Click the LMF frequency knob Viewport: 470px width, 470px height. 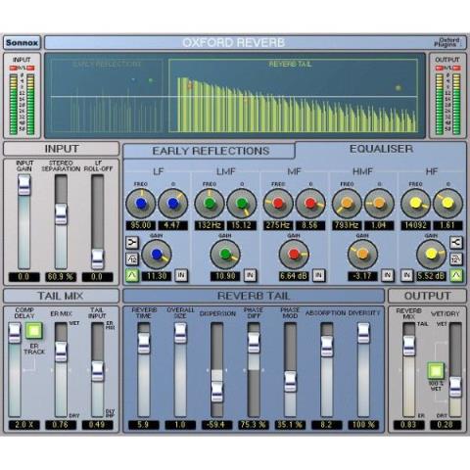click(210, 204)
